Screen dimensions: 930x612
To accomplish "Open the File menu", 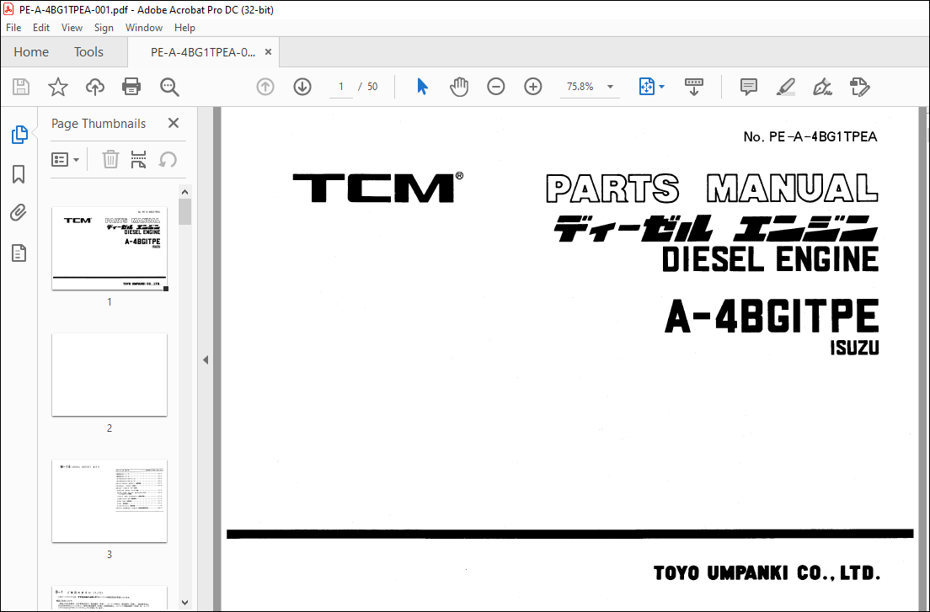I will 13,28.
